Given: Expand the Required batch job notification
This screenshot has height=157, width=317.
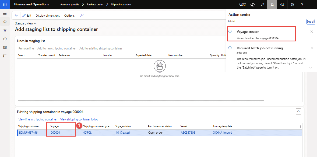Looking at the screenshot, I should click(x=311, y=67).
